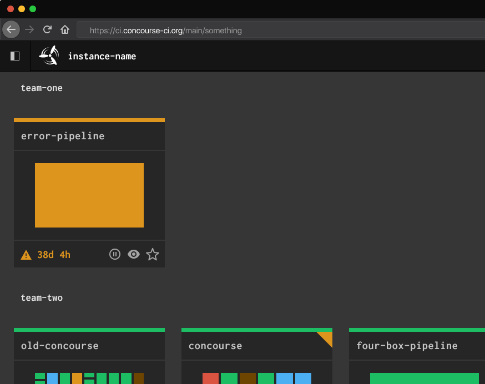Click the warning triangle on error-pipeline card

click(x=25, y=254)
